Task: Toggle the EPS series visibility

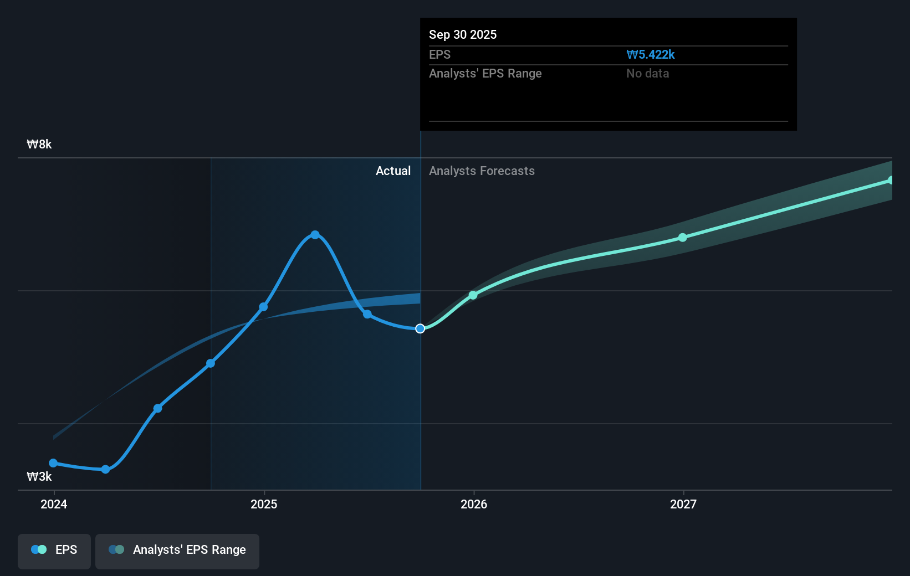Action: (54, 551)
